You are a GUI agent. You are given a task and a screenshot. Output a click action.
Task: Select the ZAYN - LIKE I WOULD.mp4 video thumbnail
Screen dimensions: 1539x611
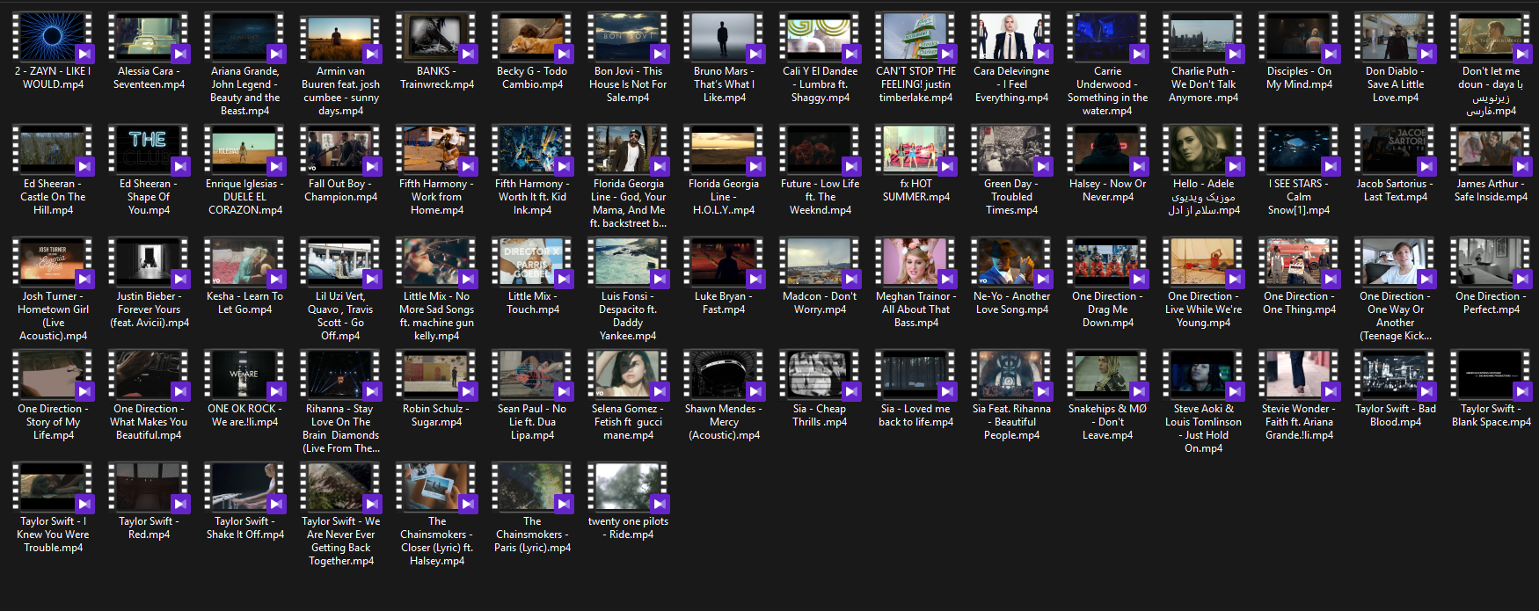(x=53, y=37)
